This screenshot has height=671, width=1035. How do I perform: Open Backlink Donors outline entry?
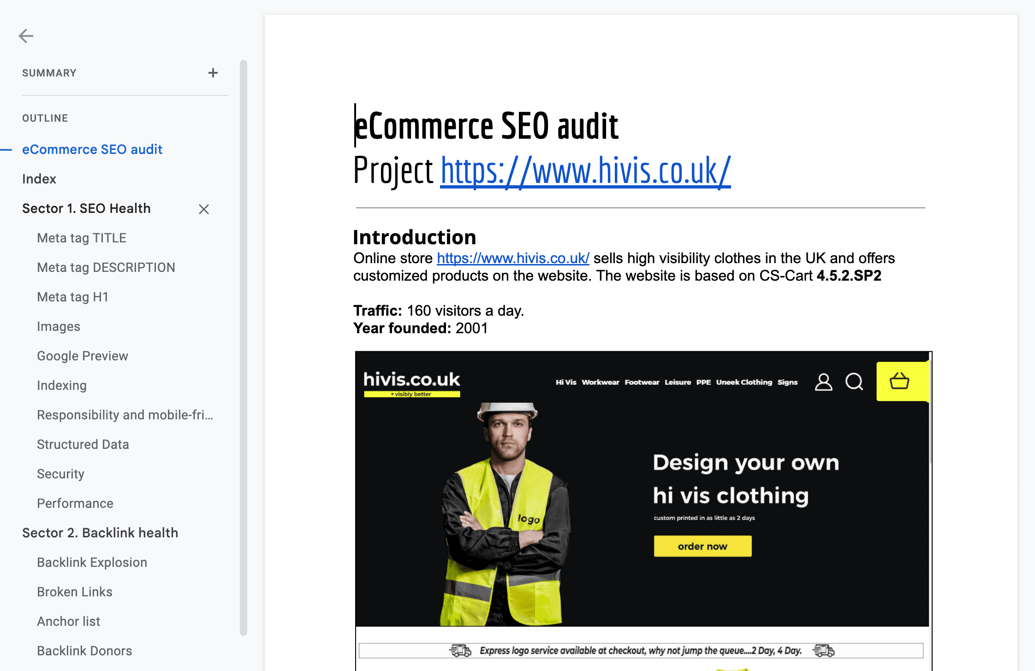84,651
